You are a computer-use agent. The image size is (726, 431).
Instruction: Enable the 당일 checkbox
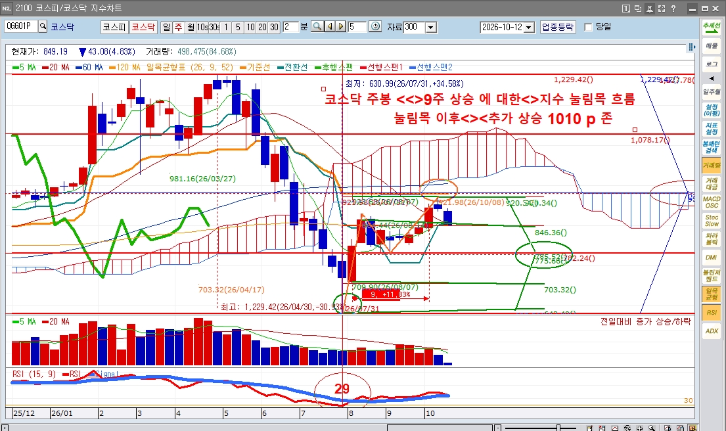point(589,28)
